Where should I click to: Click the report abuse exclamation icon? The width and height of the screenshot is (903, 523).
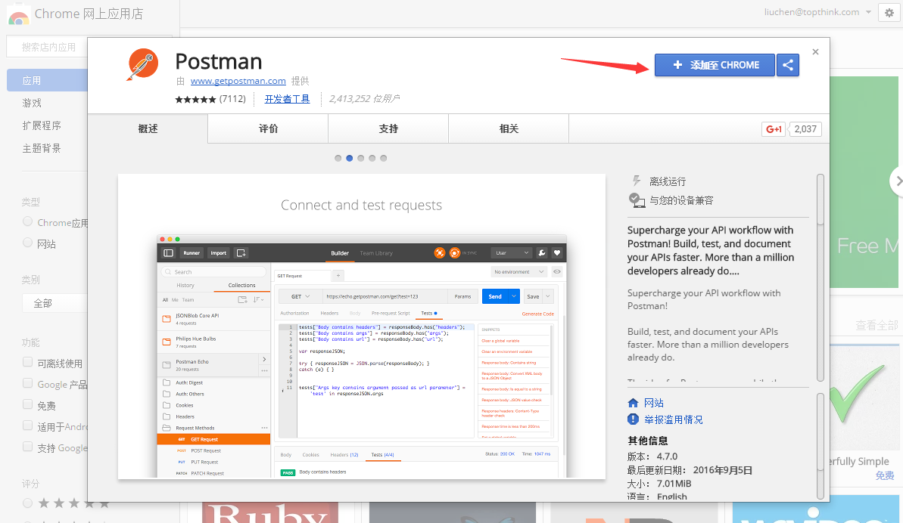pyautogui.click(x=633, y=419)
